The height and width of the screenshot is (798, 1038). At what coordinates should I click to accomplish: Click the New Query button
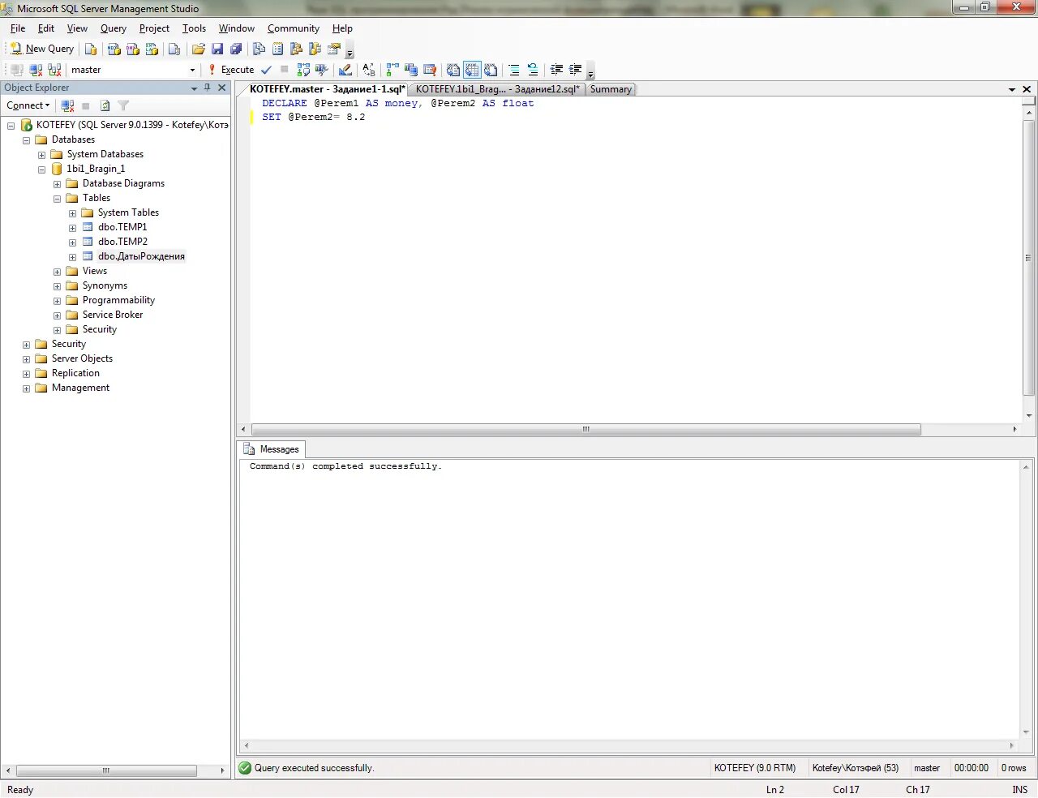(x=41, y=49)
